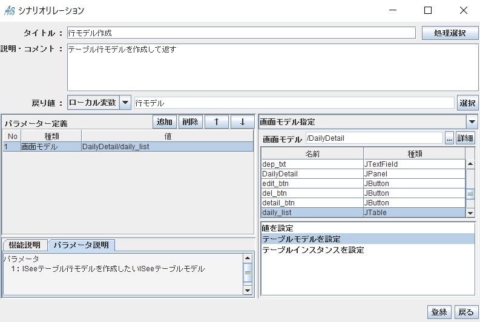Viewport: 480px width, 322px height.
Task: Select the パラメータ説明 tab
Action: pyautogui.click(x=81, y=245)
